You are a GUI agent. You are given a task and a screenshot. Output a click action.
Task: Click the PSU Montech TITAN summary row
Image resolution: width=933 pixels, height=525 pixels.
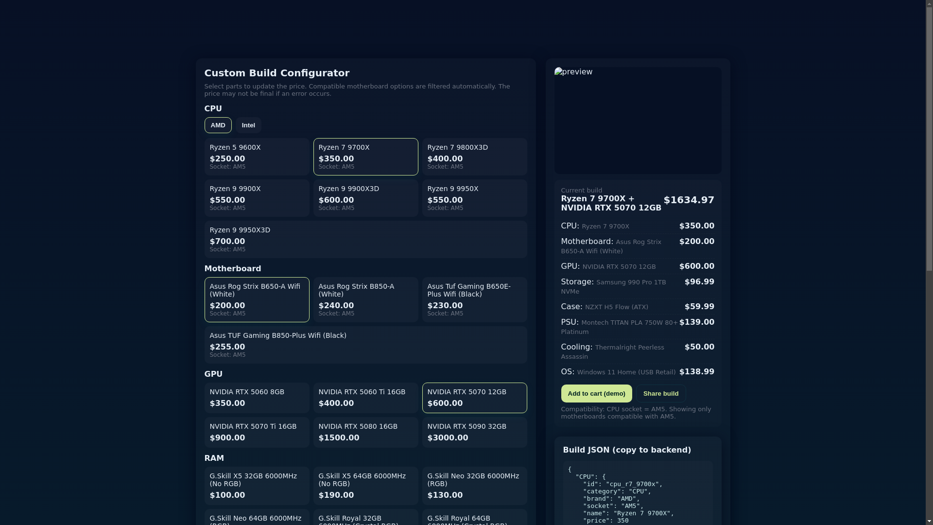pos(638,327)
